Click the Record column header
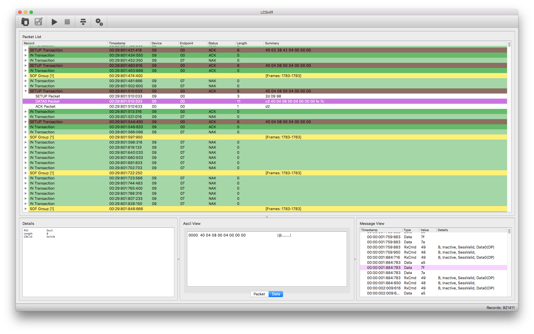The width and height of the screenshot is (534, 334). click(x=65, y=43)
